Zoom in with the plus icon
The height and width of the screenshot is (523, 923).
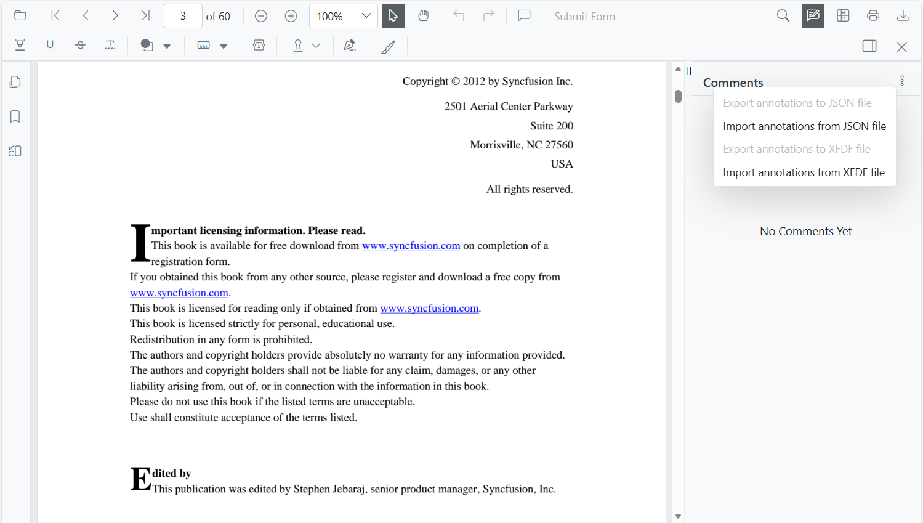pos(291,16)
